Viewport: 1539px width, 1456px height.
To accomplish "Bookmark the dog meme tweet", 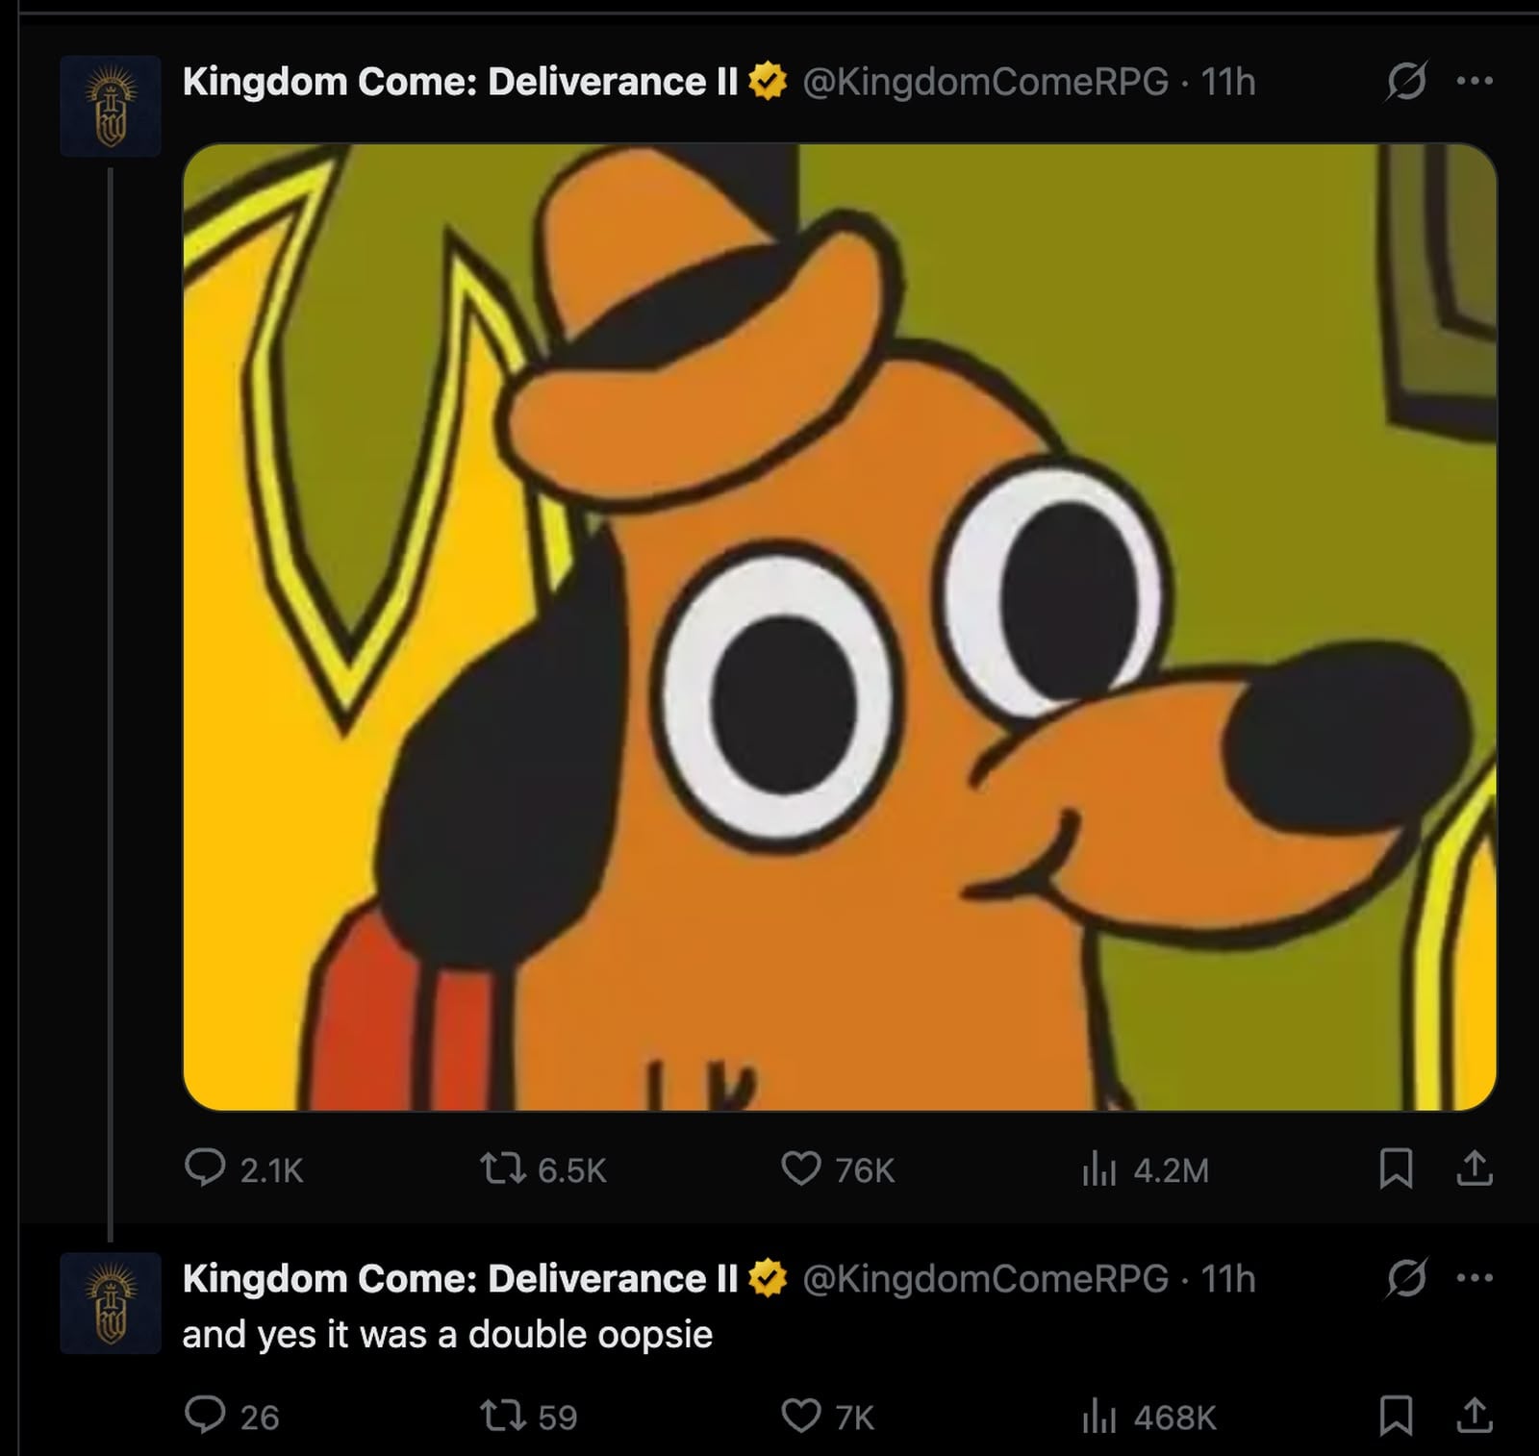I will pos(1396,1169).
